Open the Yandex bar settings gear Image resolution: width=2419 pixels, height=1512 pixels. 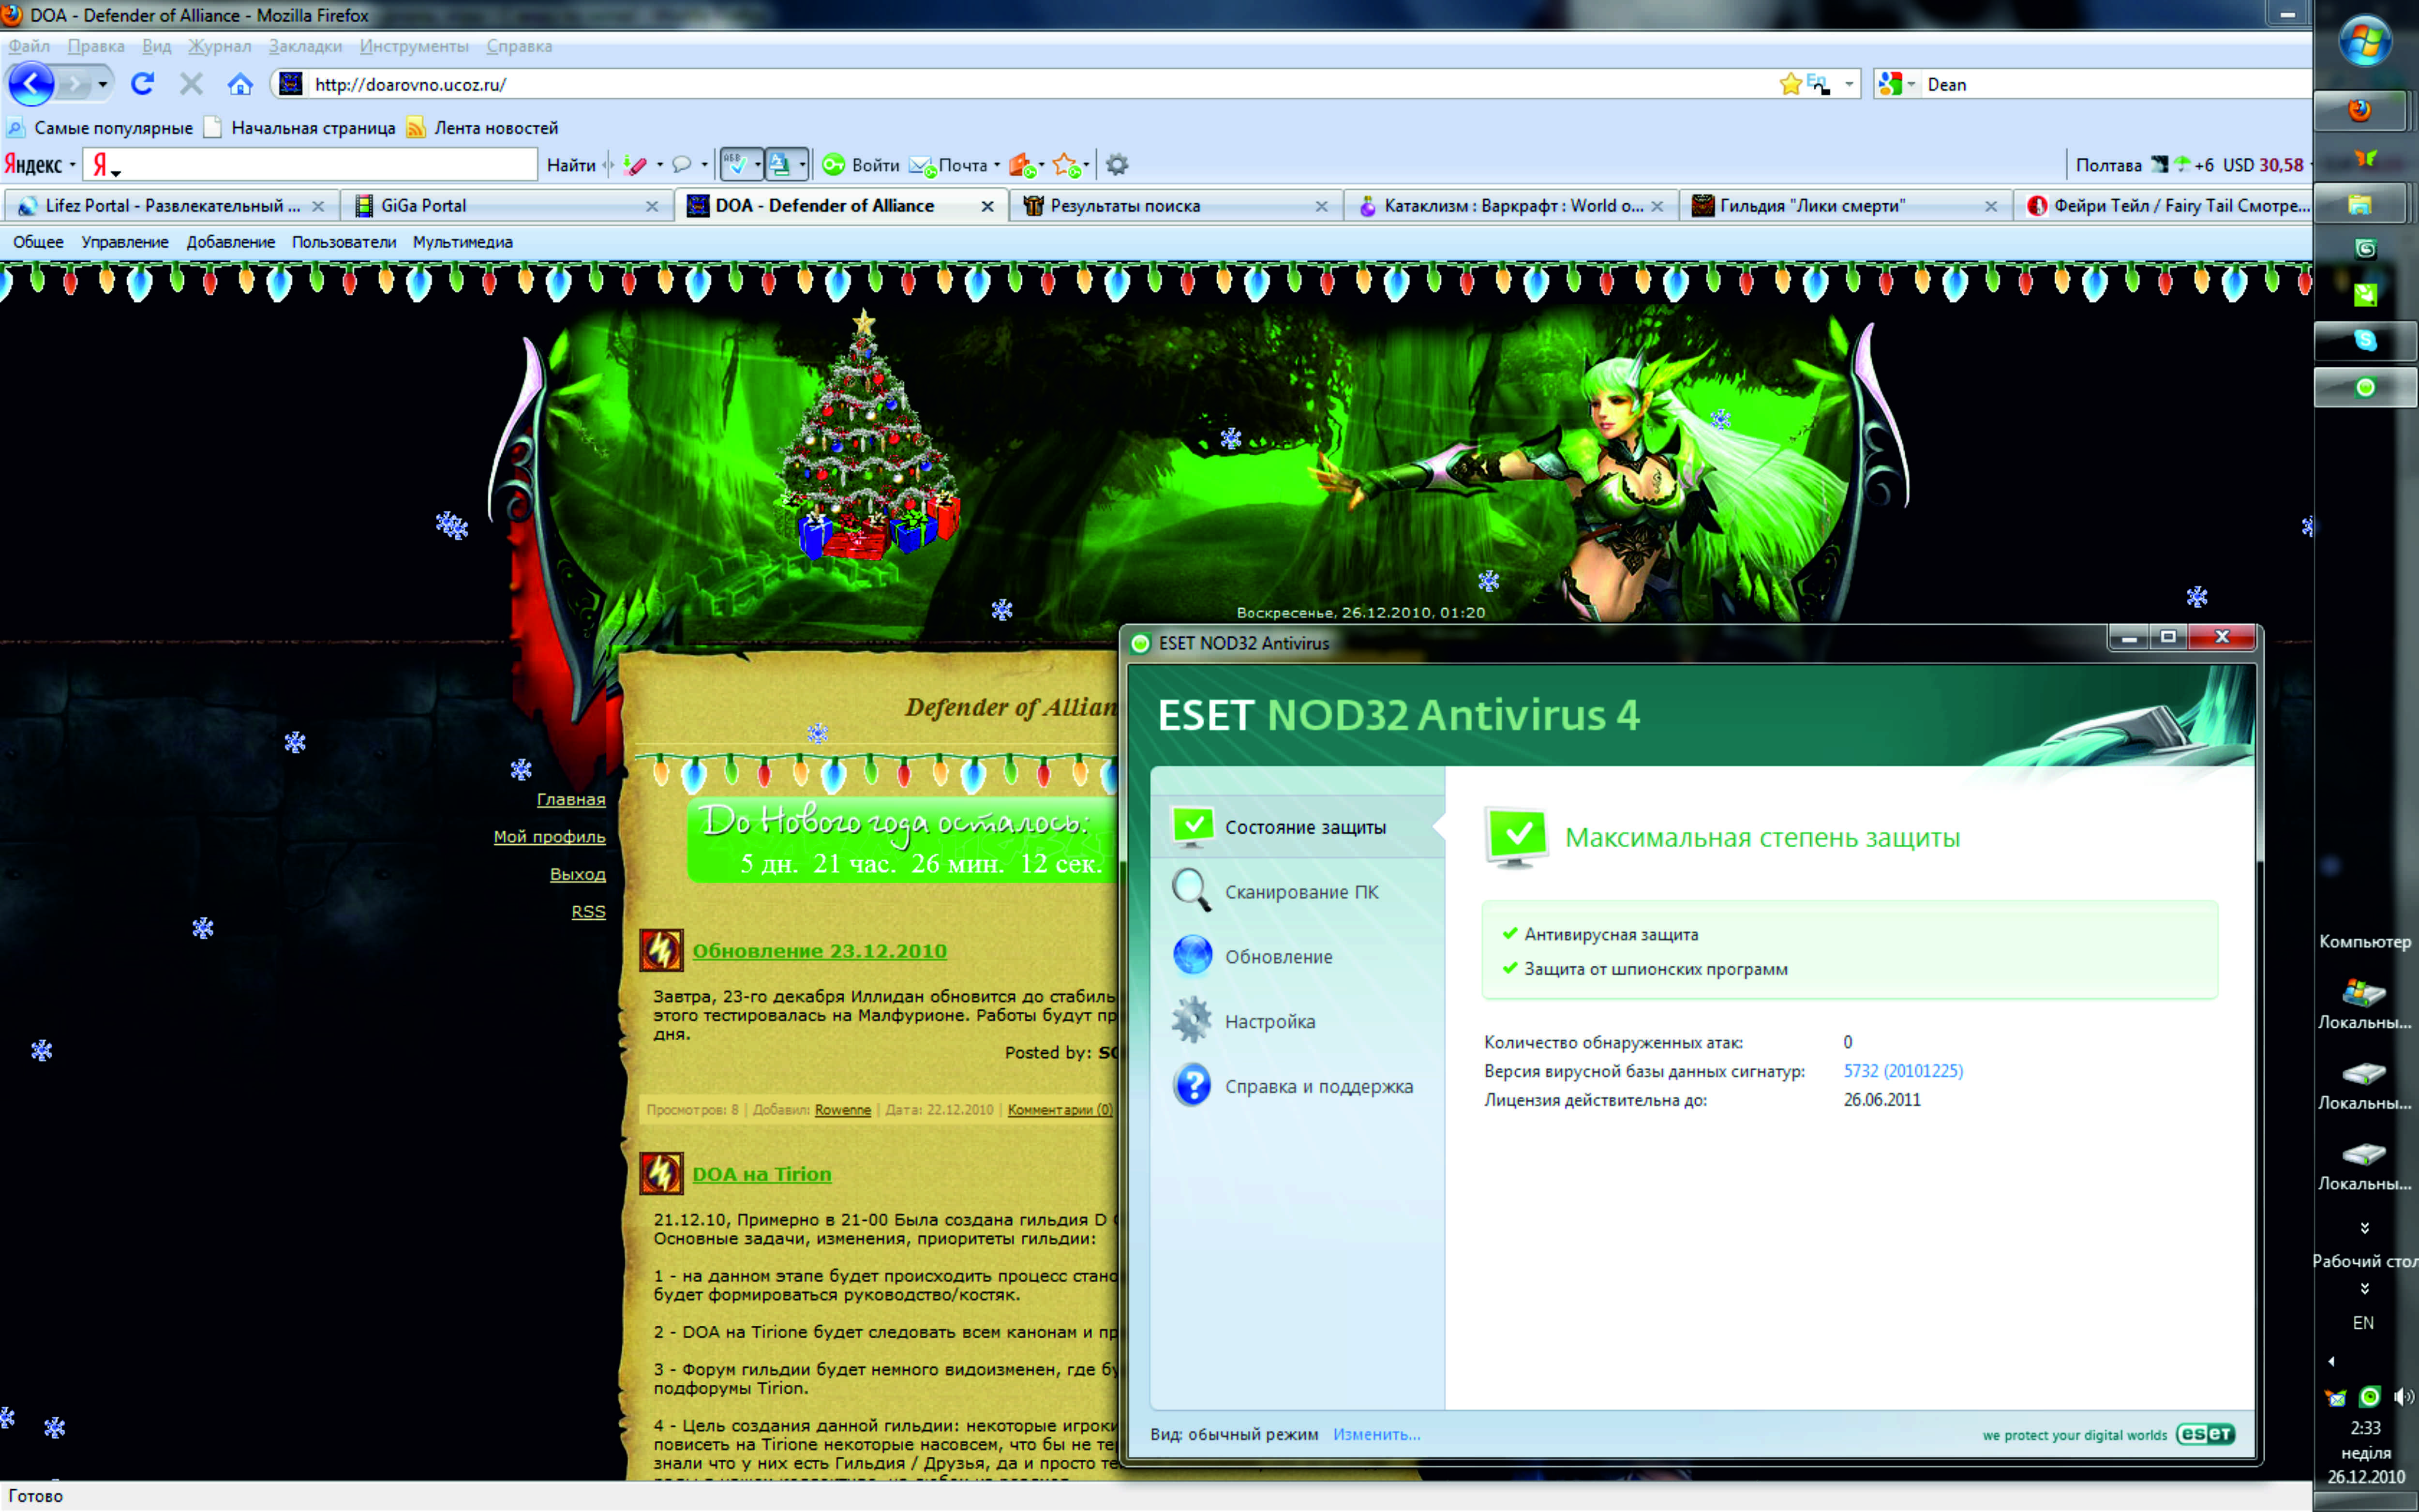click(1118, 165)
